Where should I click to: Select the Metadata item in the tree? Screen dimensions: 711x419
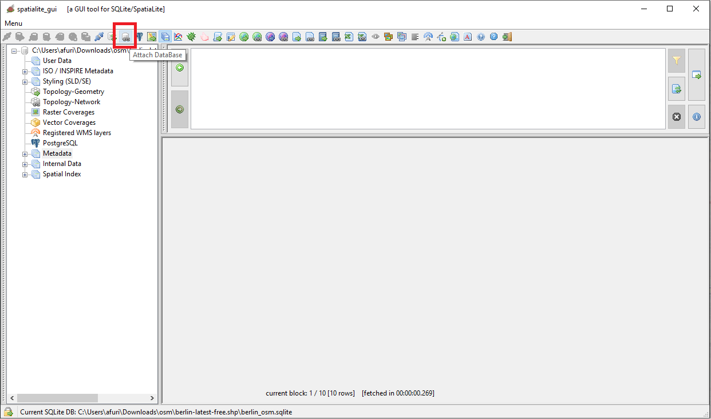tap(57, 153)
